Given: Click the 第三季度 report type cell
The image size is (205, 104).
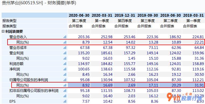Looking at the screenshot, I should coord(148,21).
